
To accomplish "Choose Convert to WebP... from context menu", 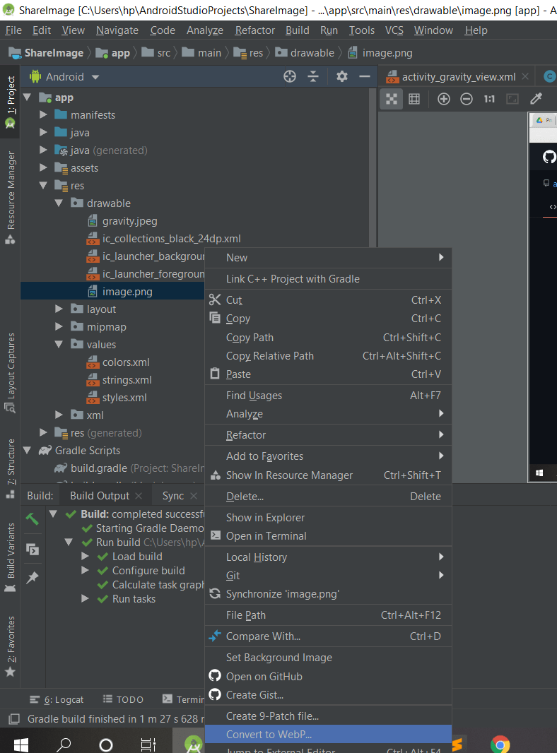I will click(x=328, y=734).
